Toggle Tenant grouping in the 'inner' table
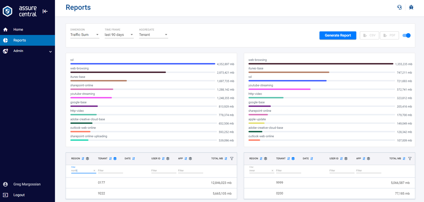Screen dimensions: 424x202 coord(293,159)
